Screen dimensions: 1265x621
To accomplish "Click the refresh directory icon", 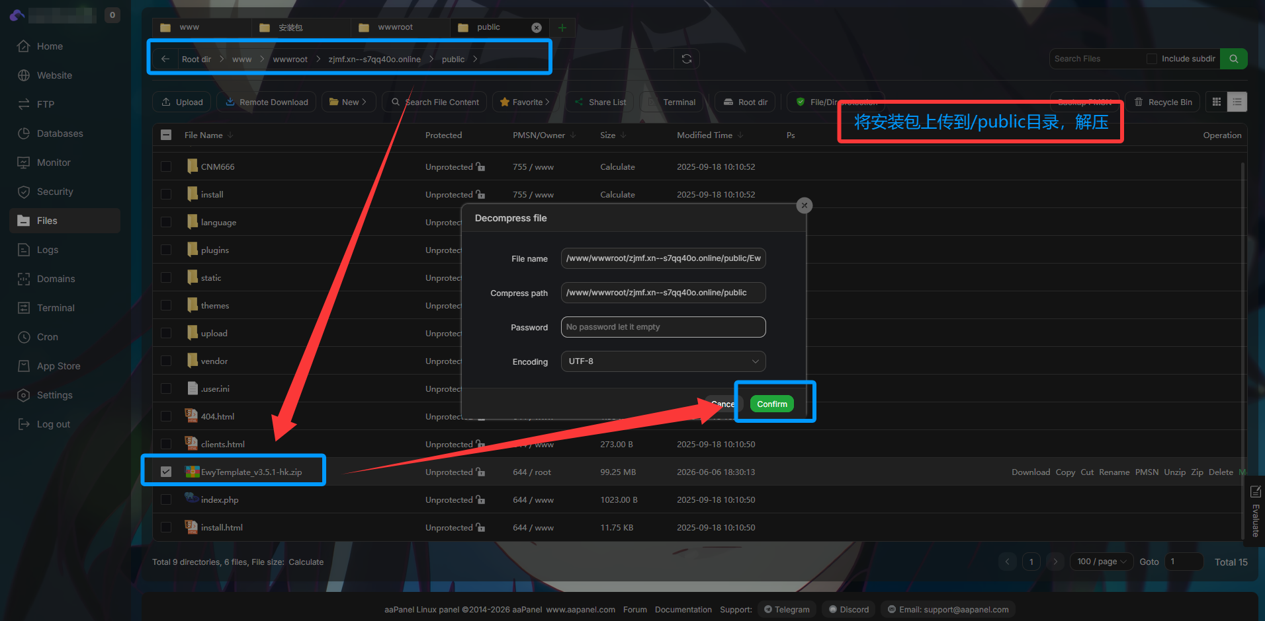I will click(687, 59).
